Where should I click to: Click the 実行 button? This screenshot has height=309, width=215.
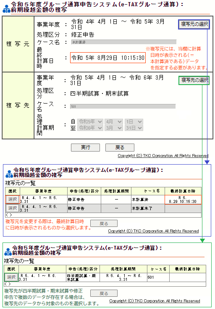(86, 147)
